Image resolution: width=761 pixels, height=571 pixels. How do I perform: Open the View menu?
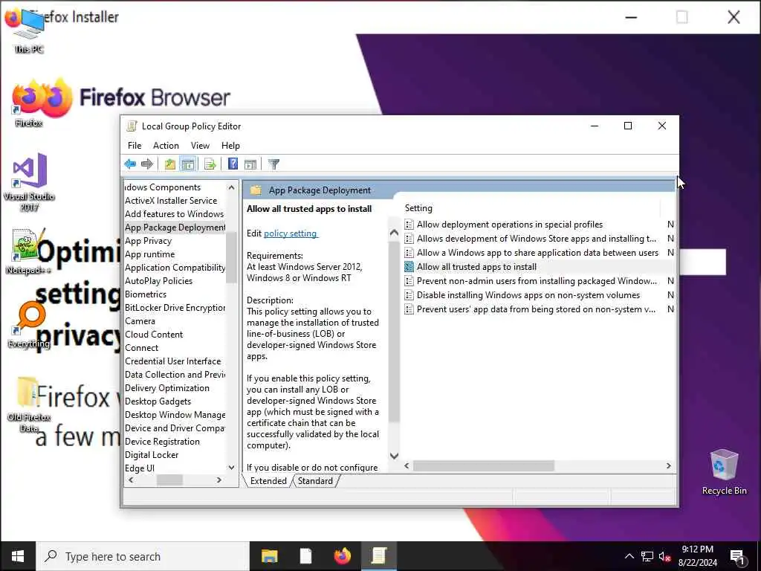coord(200,146)
